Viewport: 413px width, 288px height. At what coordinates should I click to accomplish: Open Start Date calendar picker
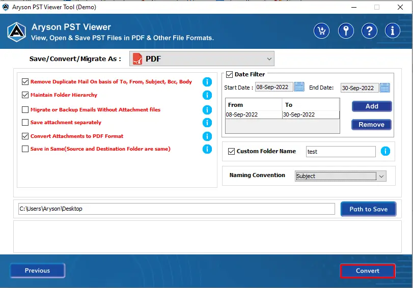[x=299, y=87]
